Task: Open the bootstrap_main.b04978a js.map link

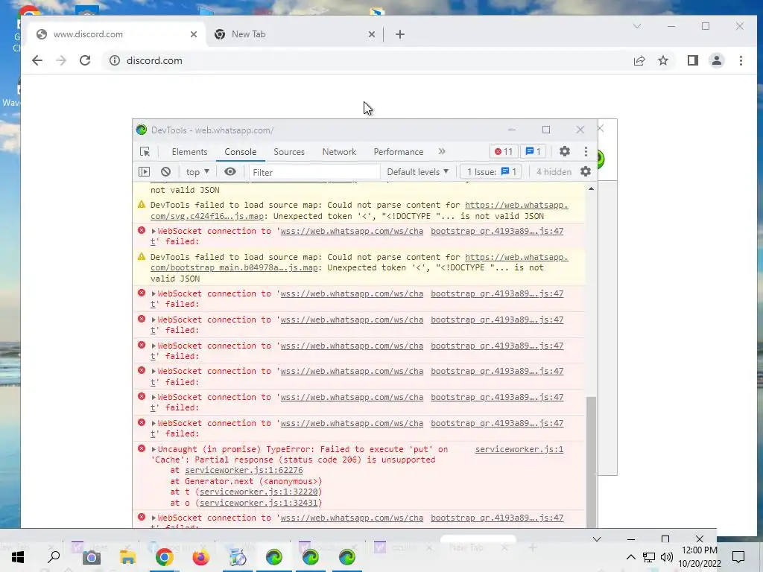Action: coord(234,267)
